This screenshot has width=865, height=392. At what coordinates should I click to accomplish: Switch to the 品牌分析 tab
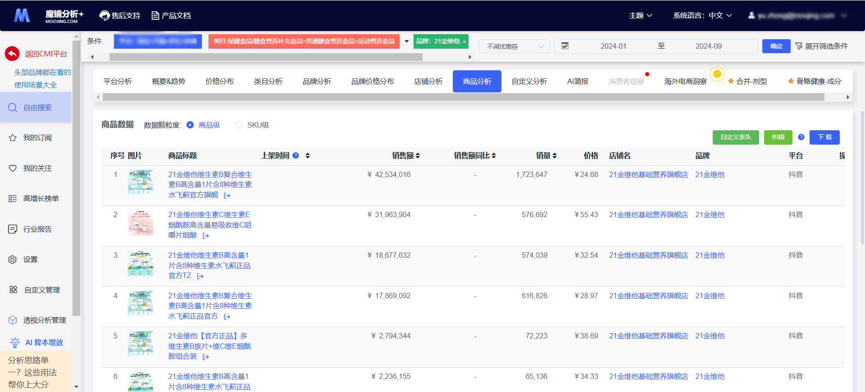(317, 82)
